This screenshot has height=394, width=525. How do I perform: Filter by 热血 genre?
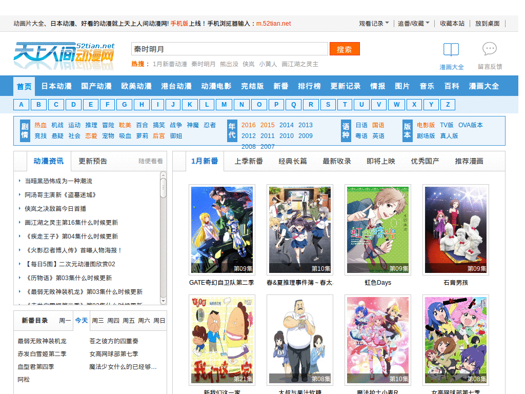[x=41, y=125]
